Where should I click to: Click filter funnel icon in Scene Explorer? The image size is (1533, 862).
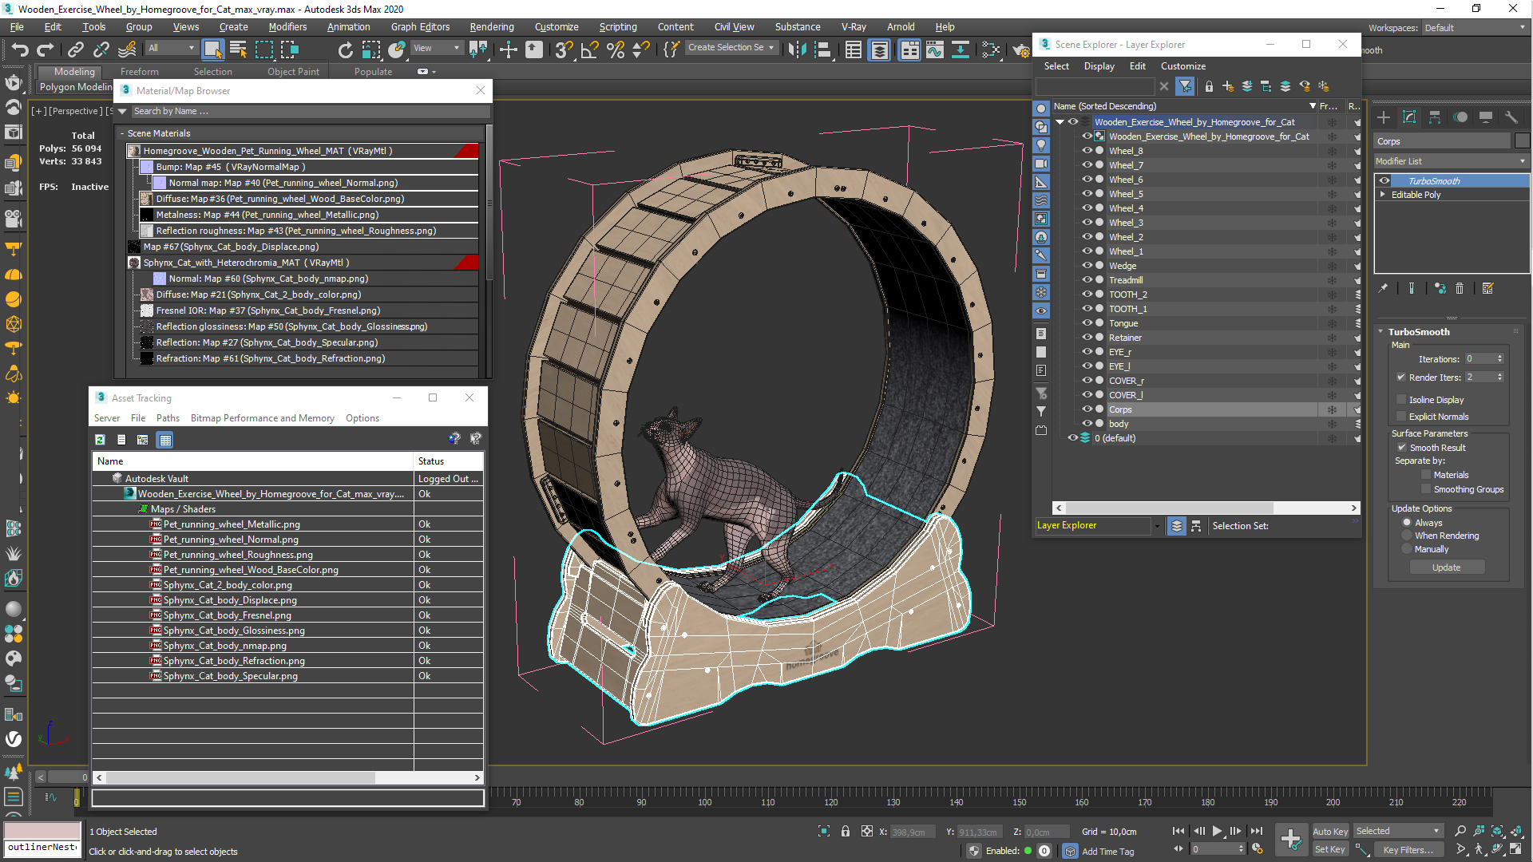(x=1186, y=86)
